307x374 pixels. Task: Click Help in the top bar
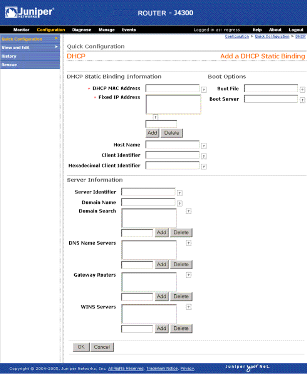pos(257,30)
